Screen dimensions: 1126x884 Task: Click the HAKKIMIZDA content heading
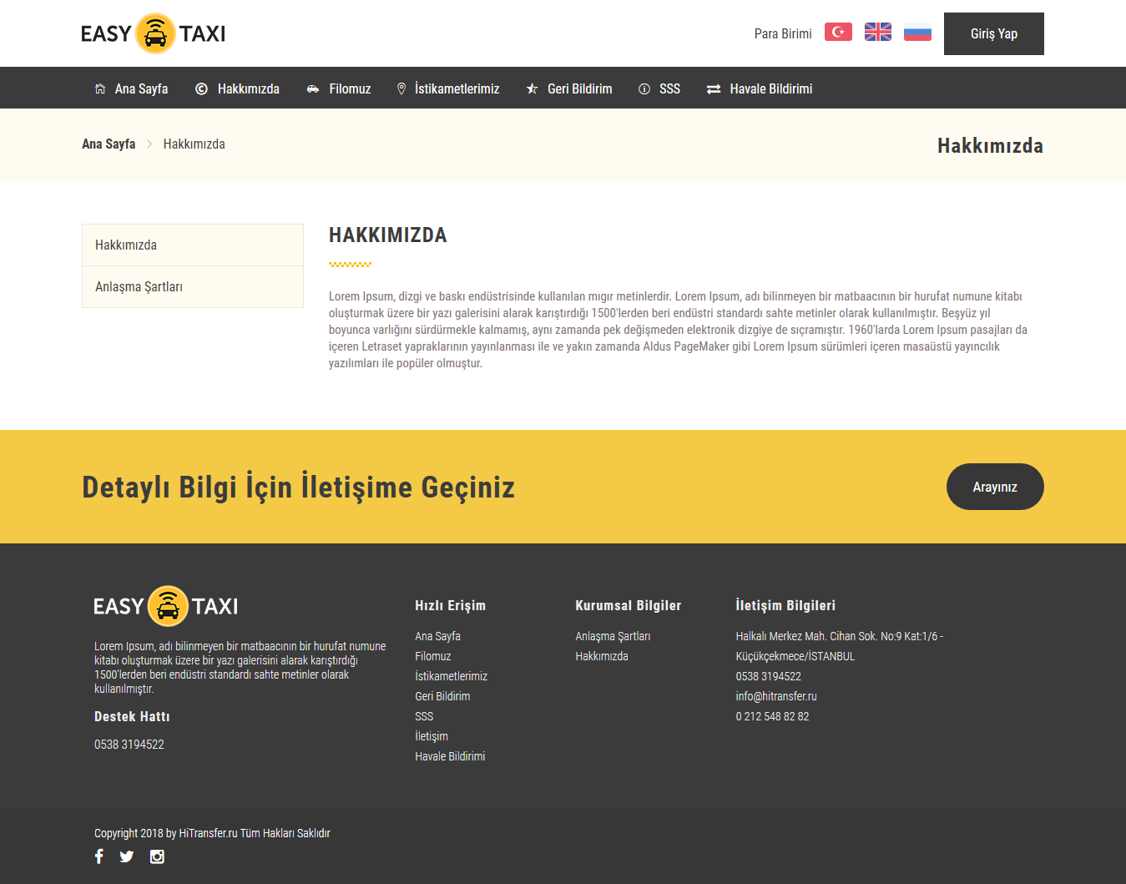click(x=388, y=235)
